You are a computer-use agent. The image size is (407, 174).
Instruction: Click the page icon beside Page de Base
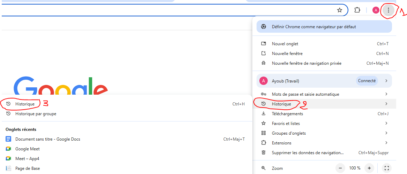[x=8, y=168]
